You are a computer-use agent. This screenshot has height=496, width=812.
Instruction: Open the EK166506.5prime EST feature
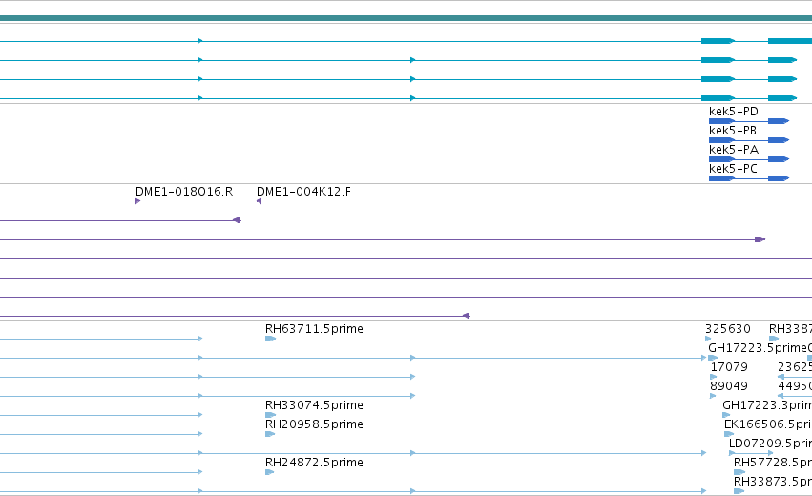point(729,434)
